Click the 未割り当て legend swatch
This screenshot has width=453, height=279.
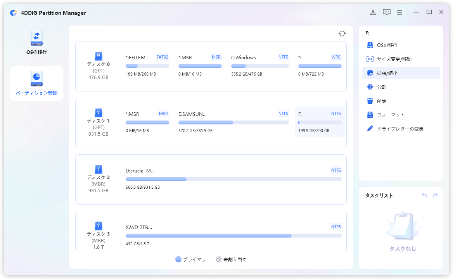[218, 259]
